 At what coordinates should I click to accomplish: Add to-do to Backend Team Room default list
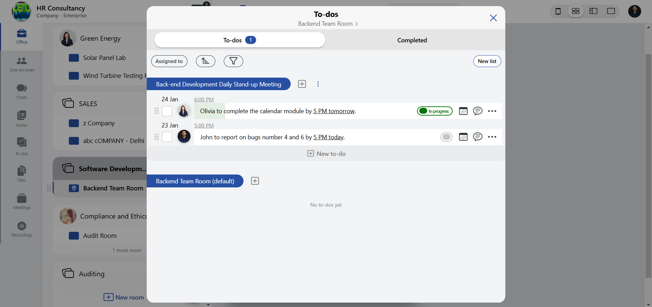pos(255,181)
